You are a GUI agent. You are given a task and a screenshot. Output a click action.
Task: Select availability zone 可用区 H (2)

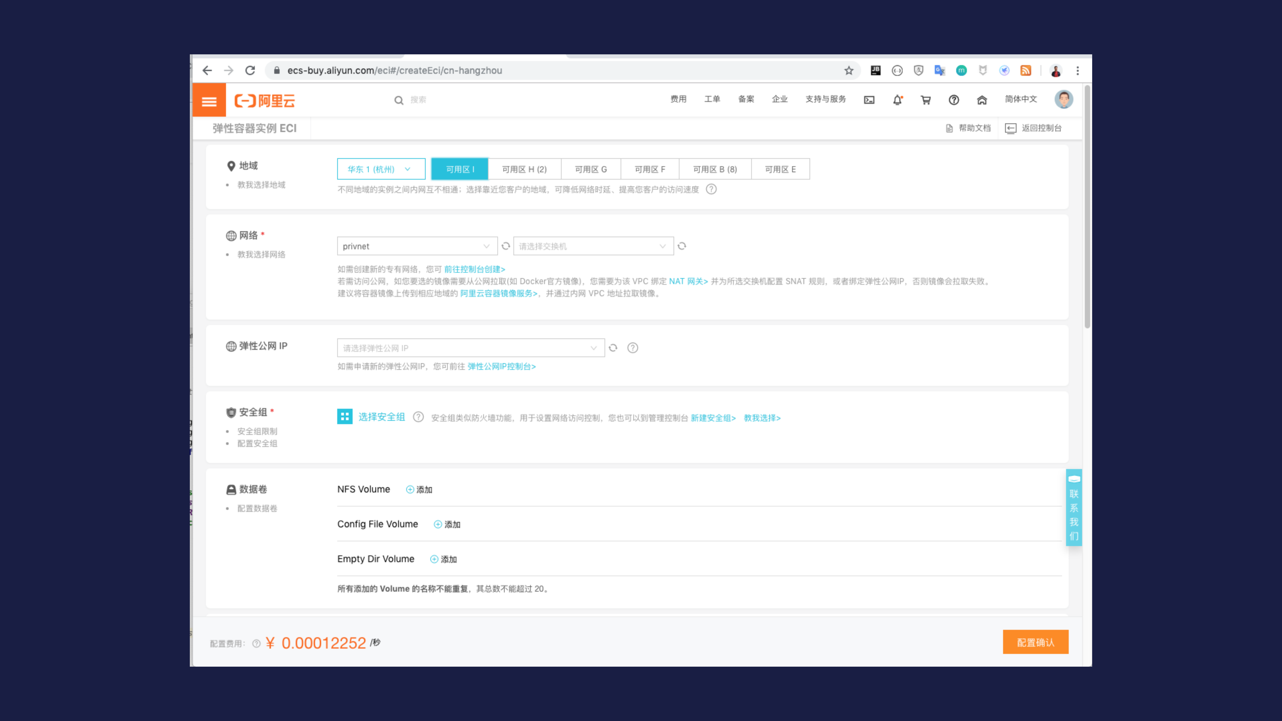coord(524,169)
